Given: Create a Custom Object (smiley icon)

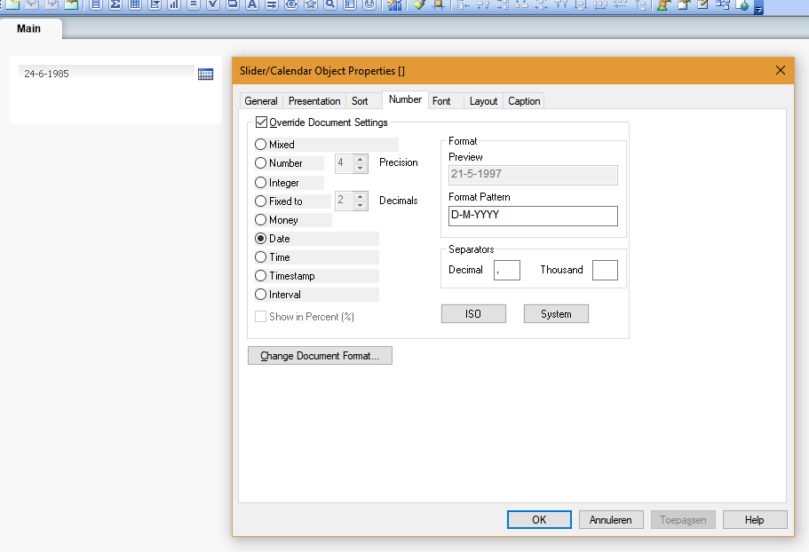Looking at the screenshot, I should 369,4.
